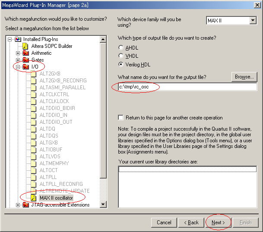Select Verilog HDL output file type
The width and height of the screenshot is (263, 232).
[x=121, y=64]
